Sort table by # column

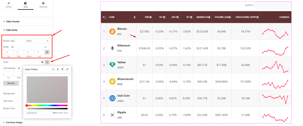[x=104, y=17]
